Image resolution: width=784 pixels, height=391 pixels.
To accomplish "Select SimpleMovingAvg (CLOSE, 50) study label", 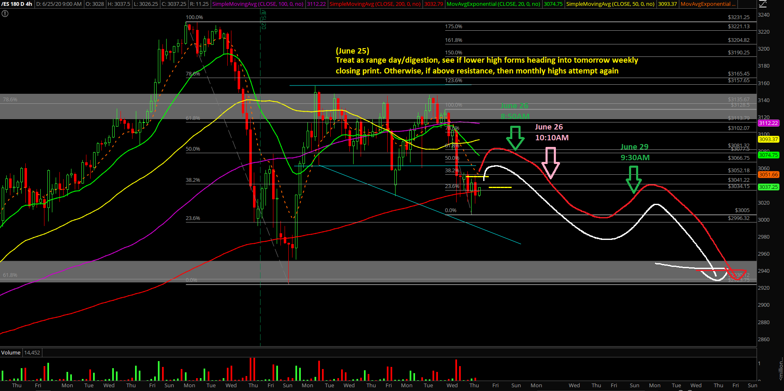I will (610, 4).
